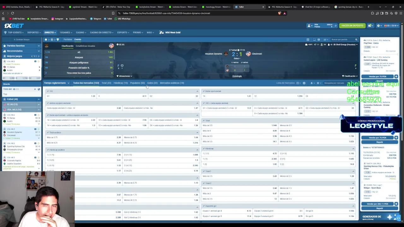Select the Goles (22) markets tab
Screen dimensions: 404x227
click(152, 83)
